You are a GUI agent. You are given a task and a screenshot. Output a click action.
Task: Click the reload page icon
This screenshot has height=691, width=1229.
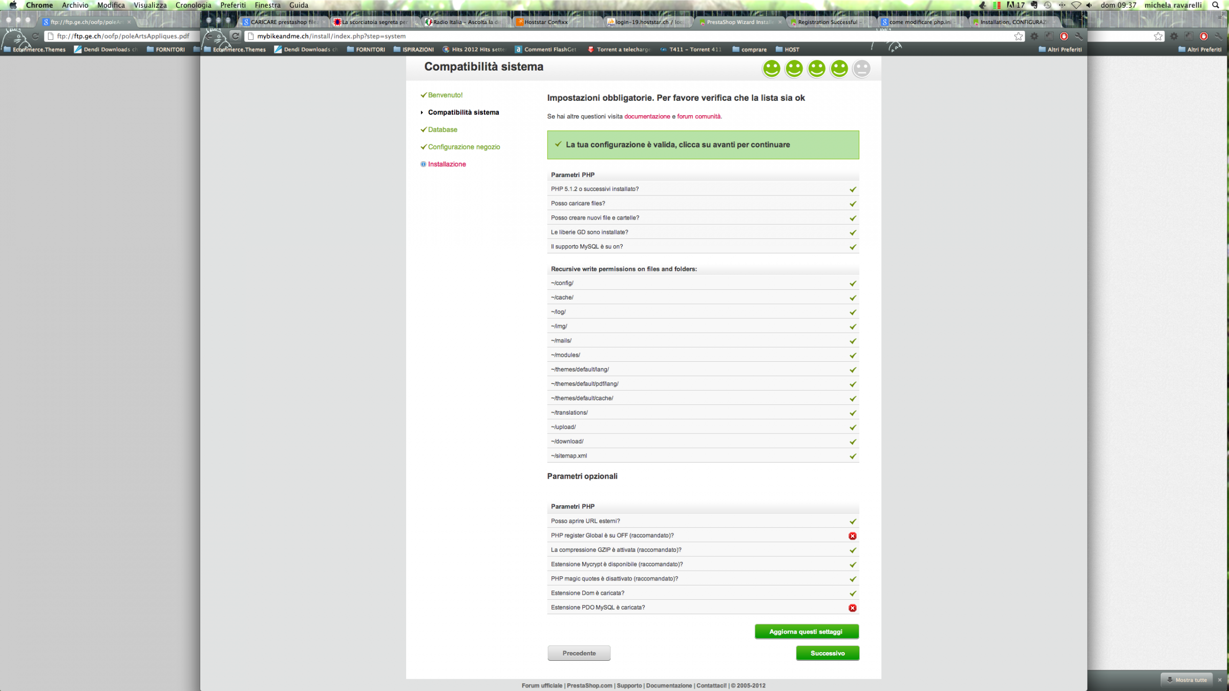tap(236, 36)
